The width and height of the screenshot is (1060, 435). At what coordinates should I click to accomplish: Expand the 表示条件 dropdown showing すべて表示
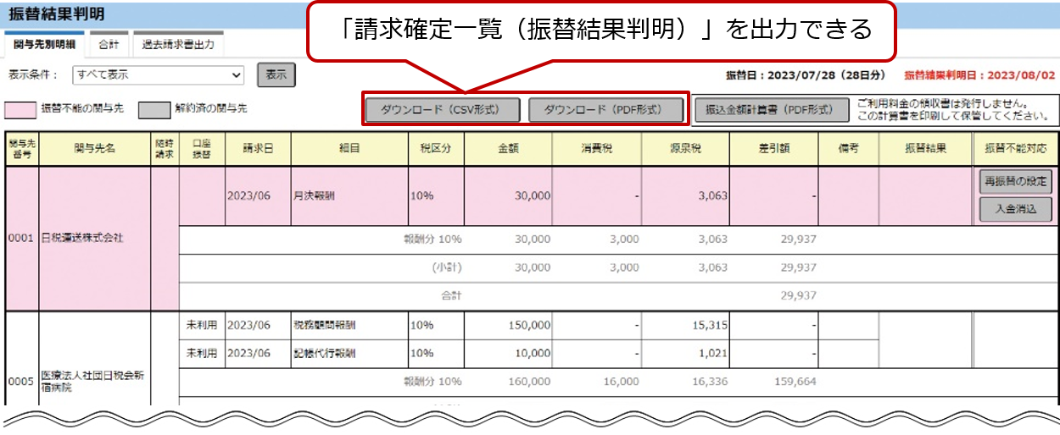tap(159, 74)
